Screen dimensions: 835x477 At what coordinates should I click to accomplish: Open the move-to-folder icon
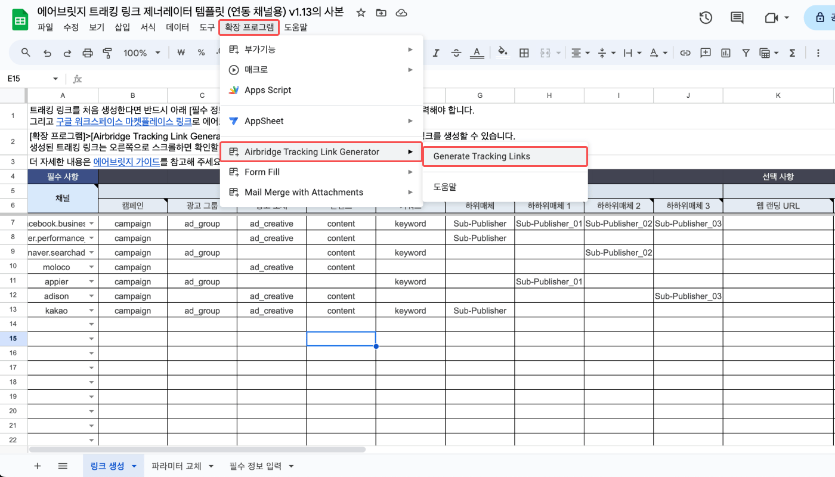pyautogui.click(x=381, y=13)
